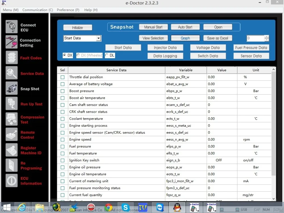Select the Service Data magnifier icon

pyautogui.click(x=12, y=73)
